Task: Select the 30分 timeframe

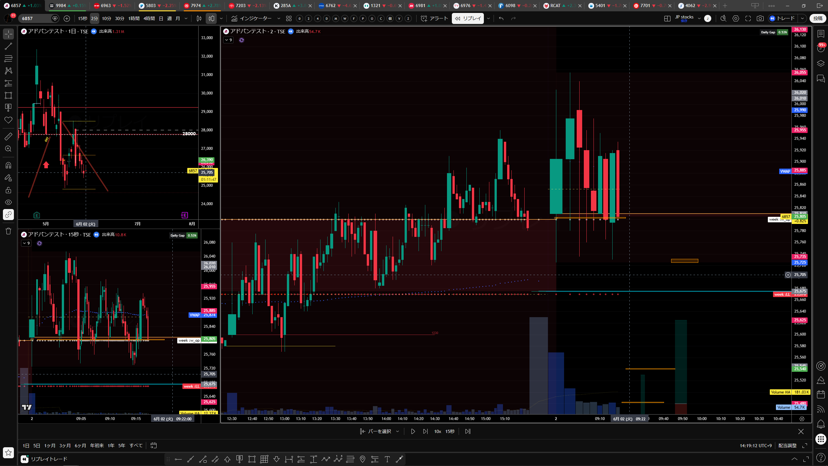Action: click(x=120, y=18)
